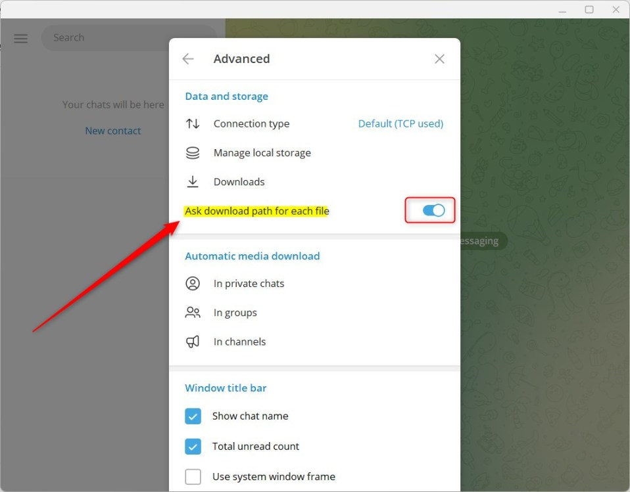
Task: Uncheck Total unread count checkbox
Action: pyautogui.click(x=193, y=446)
